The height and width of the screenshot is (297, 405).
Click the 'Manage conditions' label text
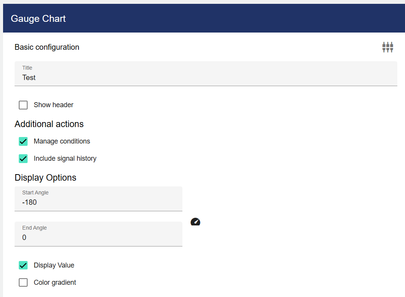(x=62, y=141)
